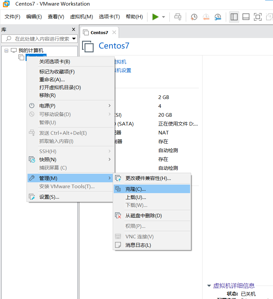Choose 标记为收藏项(F) menu entry

71,72
